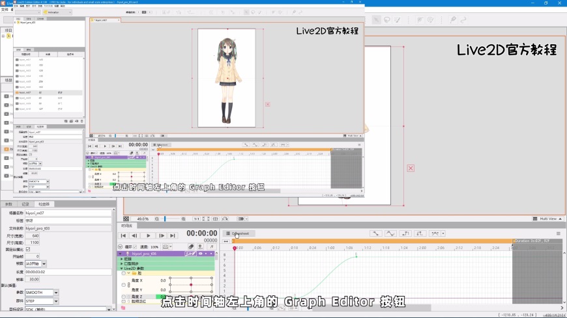
Task: Open the curve tool dropdown arrow
Action: [443, 233]
